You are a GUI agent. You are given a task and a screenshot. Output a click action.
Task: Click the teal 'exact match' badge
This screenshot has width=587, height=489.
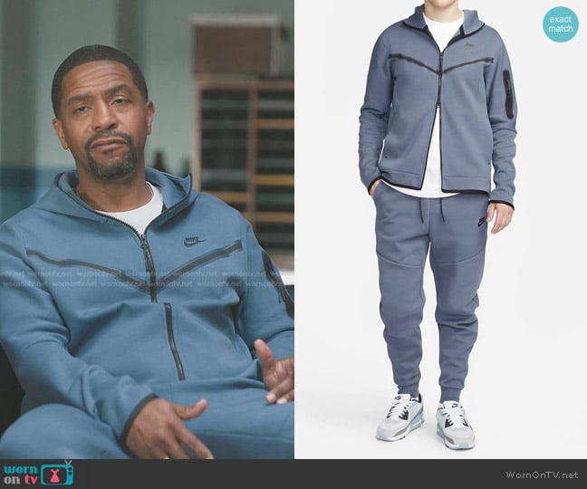(x=561, y=24)
